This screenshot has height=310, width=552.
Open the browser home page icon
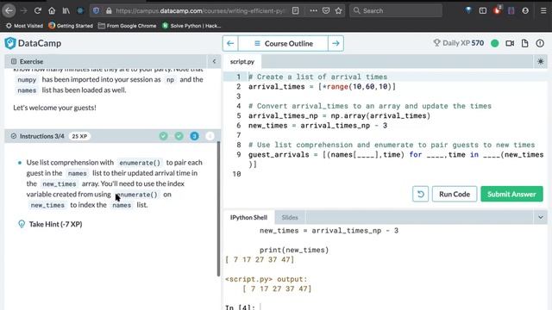click(52, 11)
